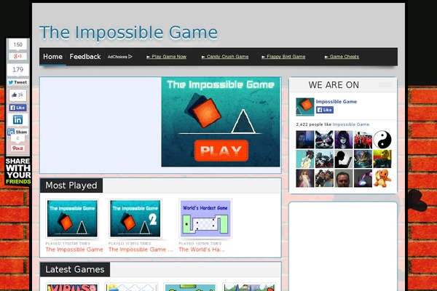Click the truncated 'The Impossible Game ...' title link
Viewport: 437px width, 291px height.
coord(141,250)
